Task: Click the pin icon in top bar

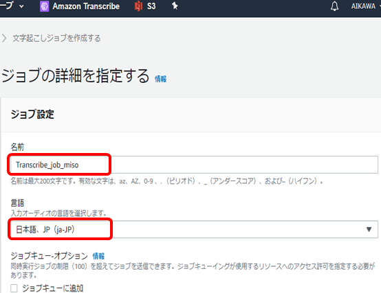Action: point(175,5)
